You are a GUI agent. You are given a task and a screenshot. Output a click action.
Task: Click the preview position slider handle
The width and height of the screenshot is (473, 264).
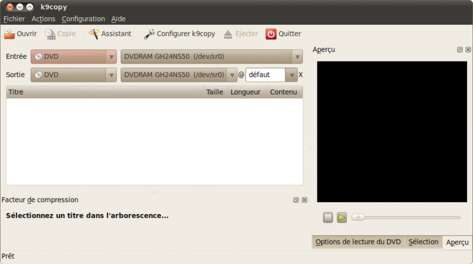click(x=358, y=217)
